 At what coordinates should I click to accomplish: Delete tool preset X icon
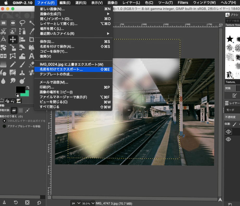click(27, 202)
